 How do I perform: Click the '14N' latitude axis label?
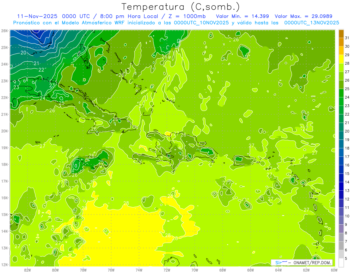coord(4,231)
